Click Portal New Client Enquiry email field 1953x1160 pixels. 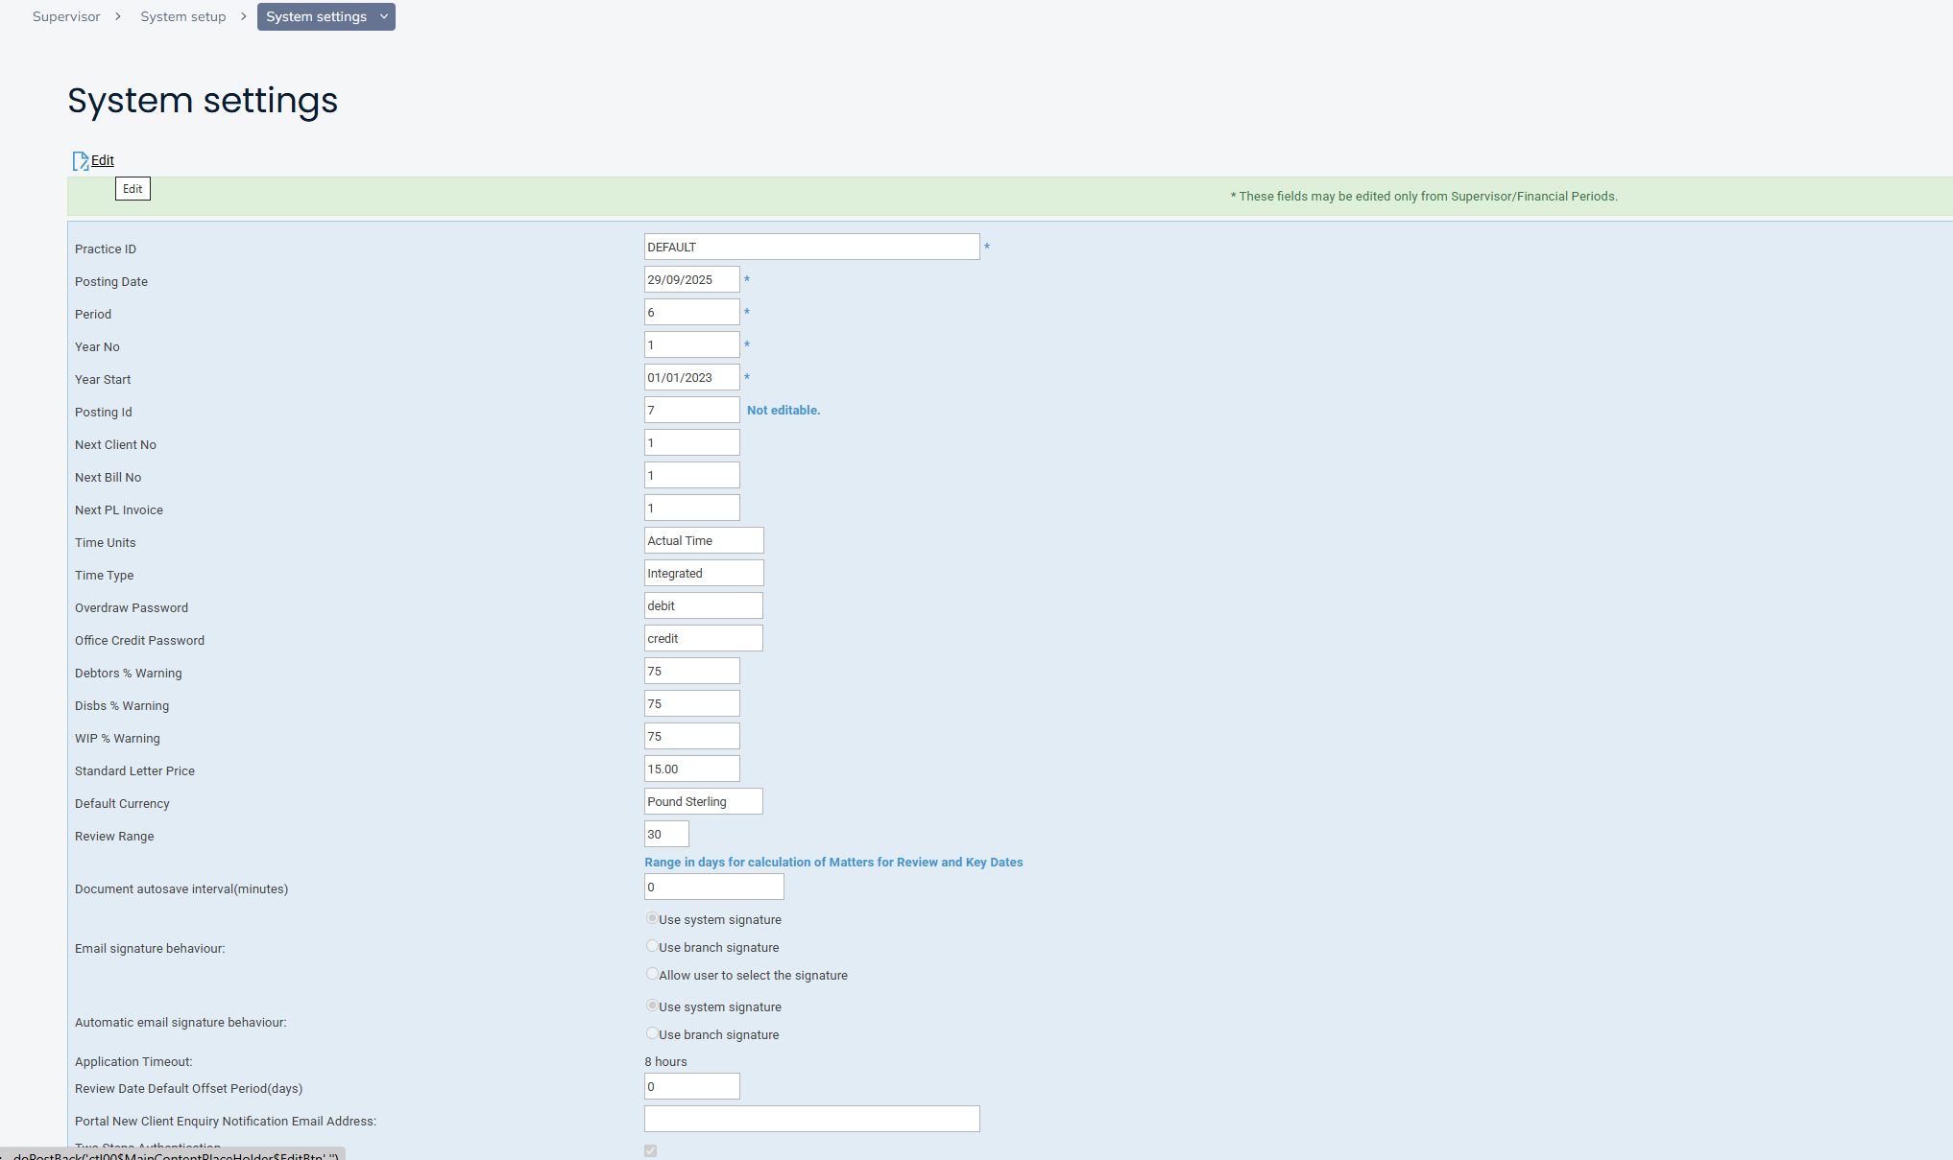click(811, 1119)
